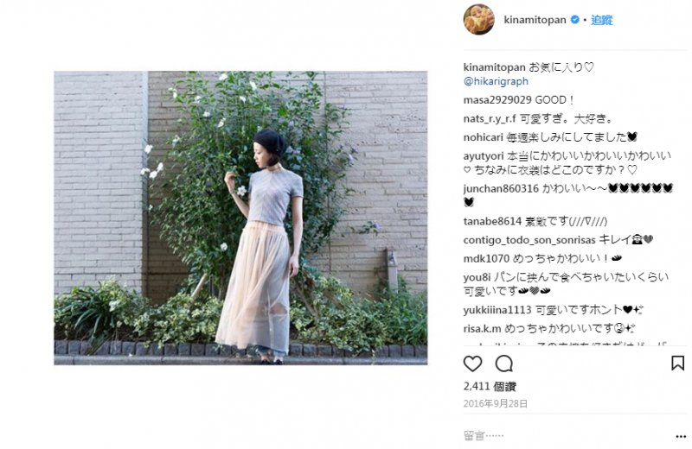
Task: Click the photo of the woman by the wall
Action: coord(240,218)
